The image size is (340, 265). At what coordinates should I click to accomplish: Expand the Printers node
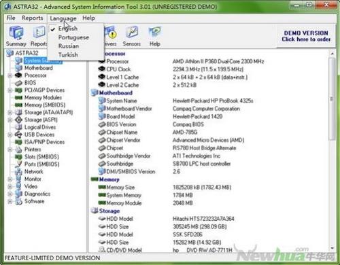pos(10,149)
